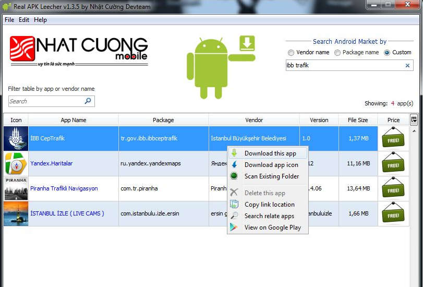Choose Download this app from context menu
This screenshot has height=287, width=423.
(x=270, y=153)
